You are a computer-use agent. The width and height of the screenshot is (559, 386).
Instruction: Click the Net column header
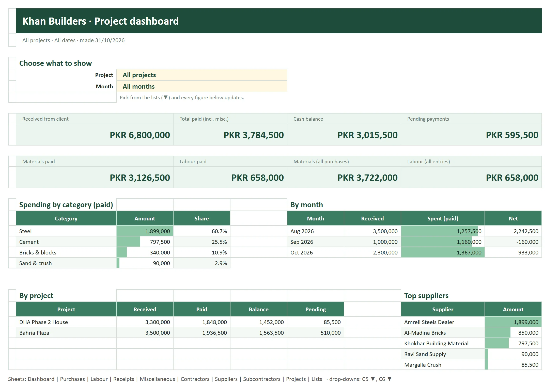(513, 218)
